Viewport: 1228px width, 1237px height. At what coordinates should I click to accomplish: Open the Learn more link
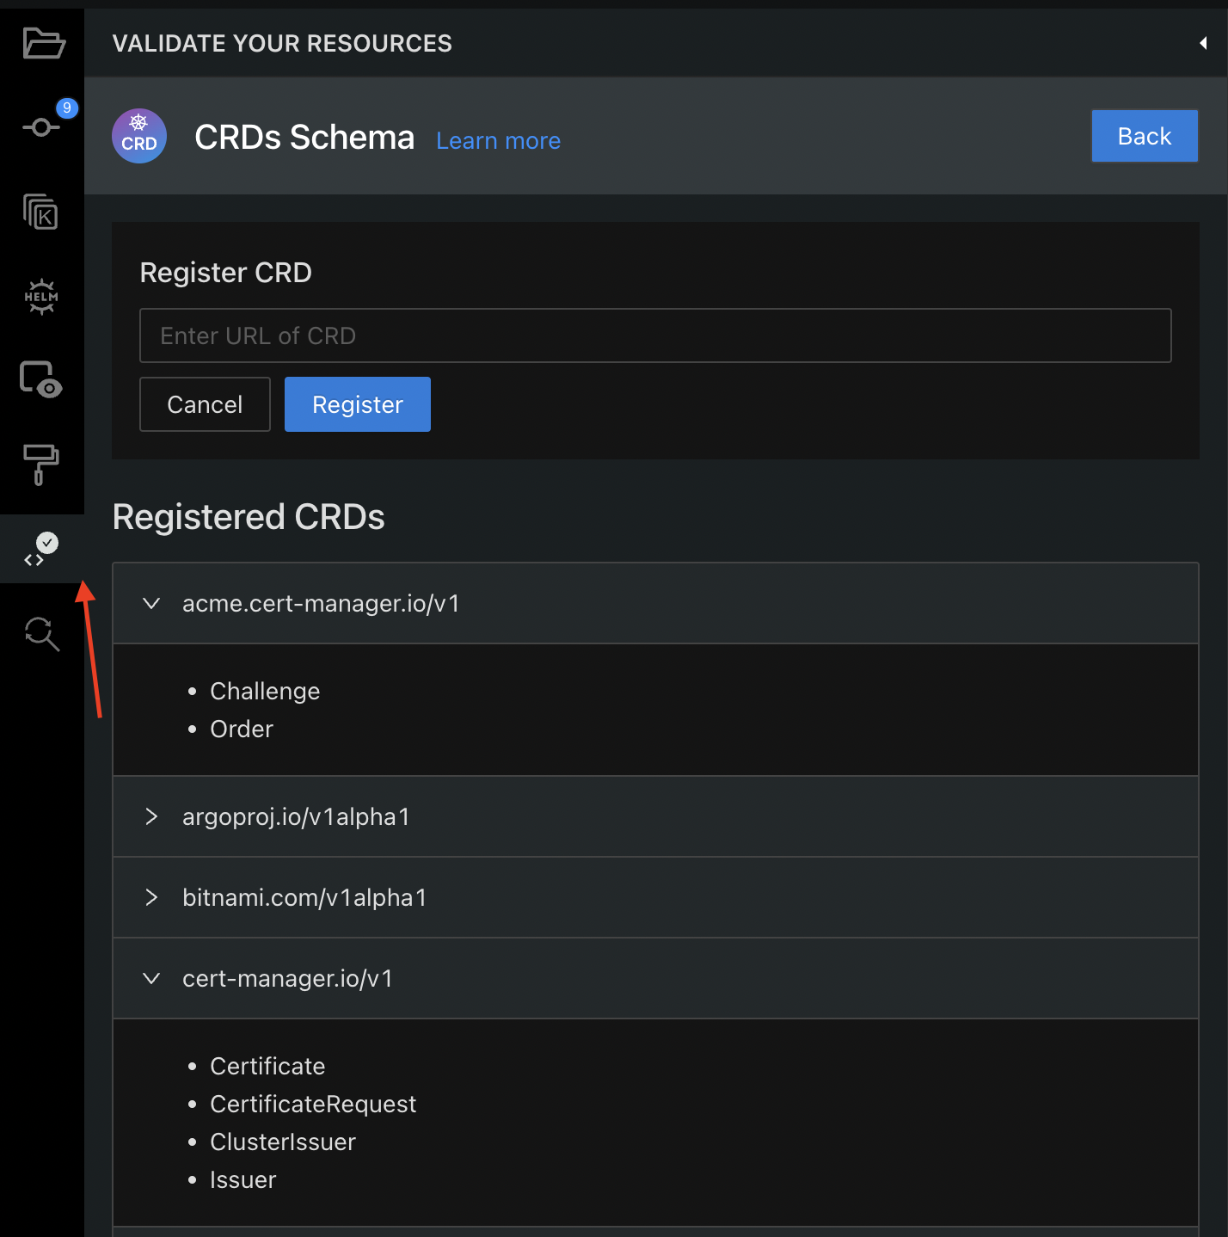(x=499, y=140)
